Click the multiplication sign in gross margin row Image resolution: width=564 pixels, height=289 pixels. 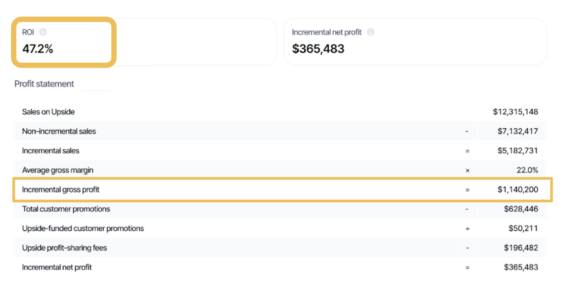[467, 171]
